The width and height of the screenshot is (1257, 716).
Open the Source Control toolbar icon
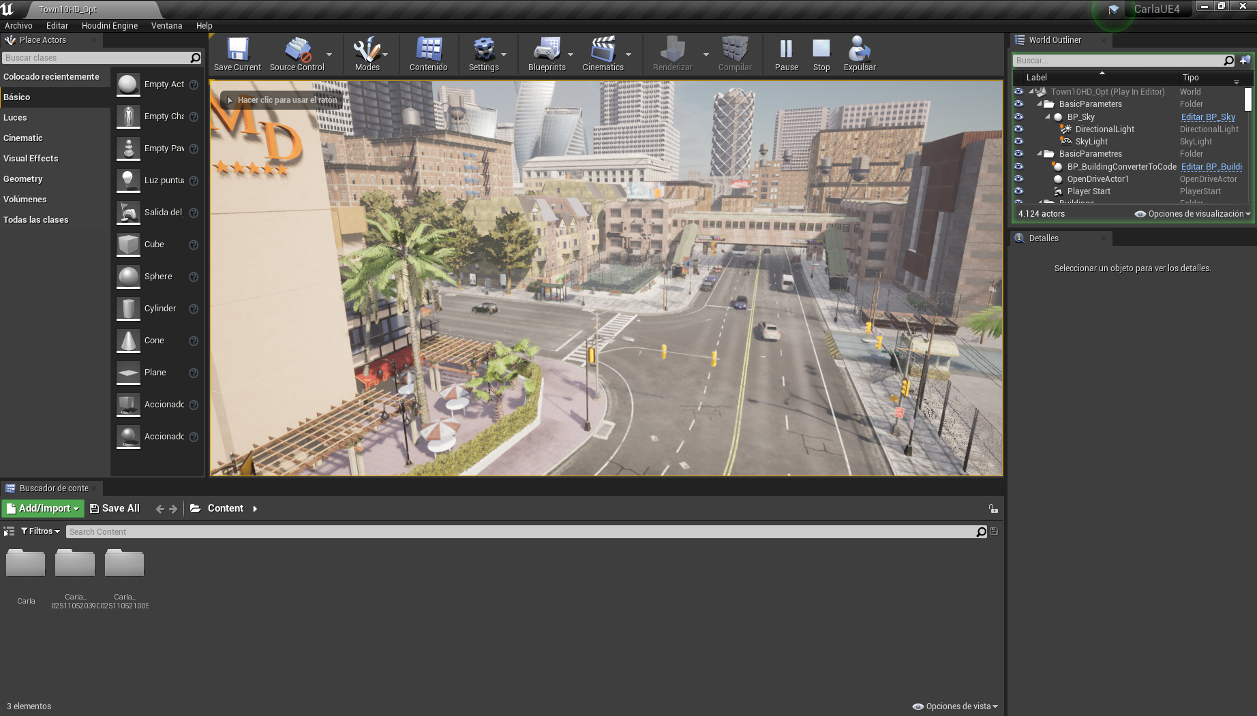(297, 50)
